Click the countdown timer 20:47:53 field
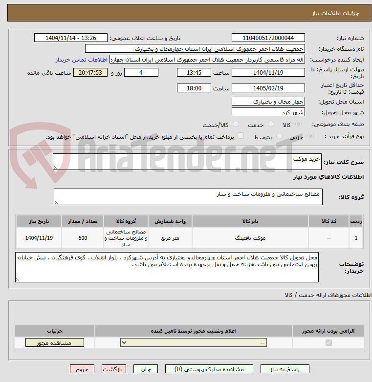The height and width of the screenshot is (382, 372). (x=90, y=73)
